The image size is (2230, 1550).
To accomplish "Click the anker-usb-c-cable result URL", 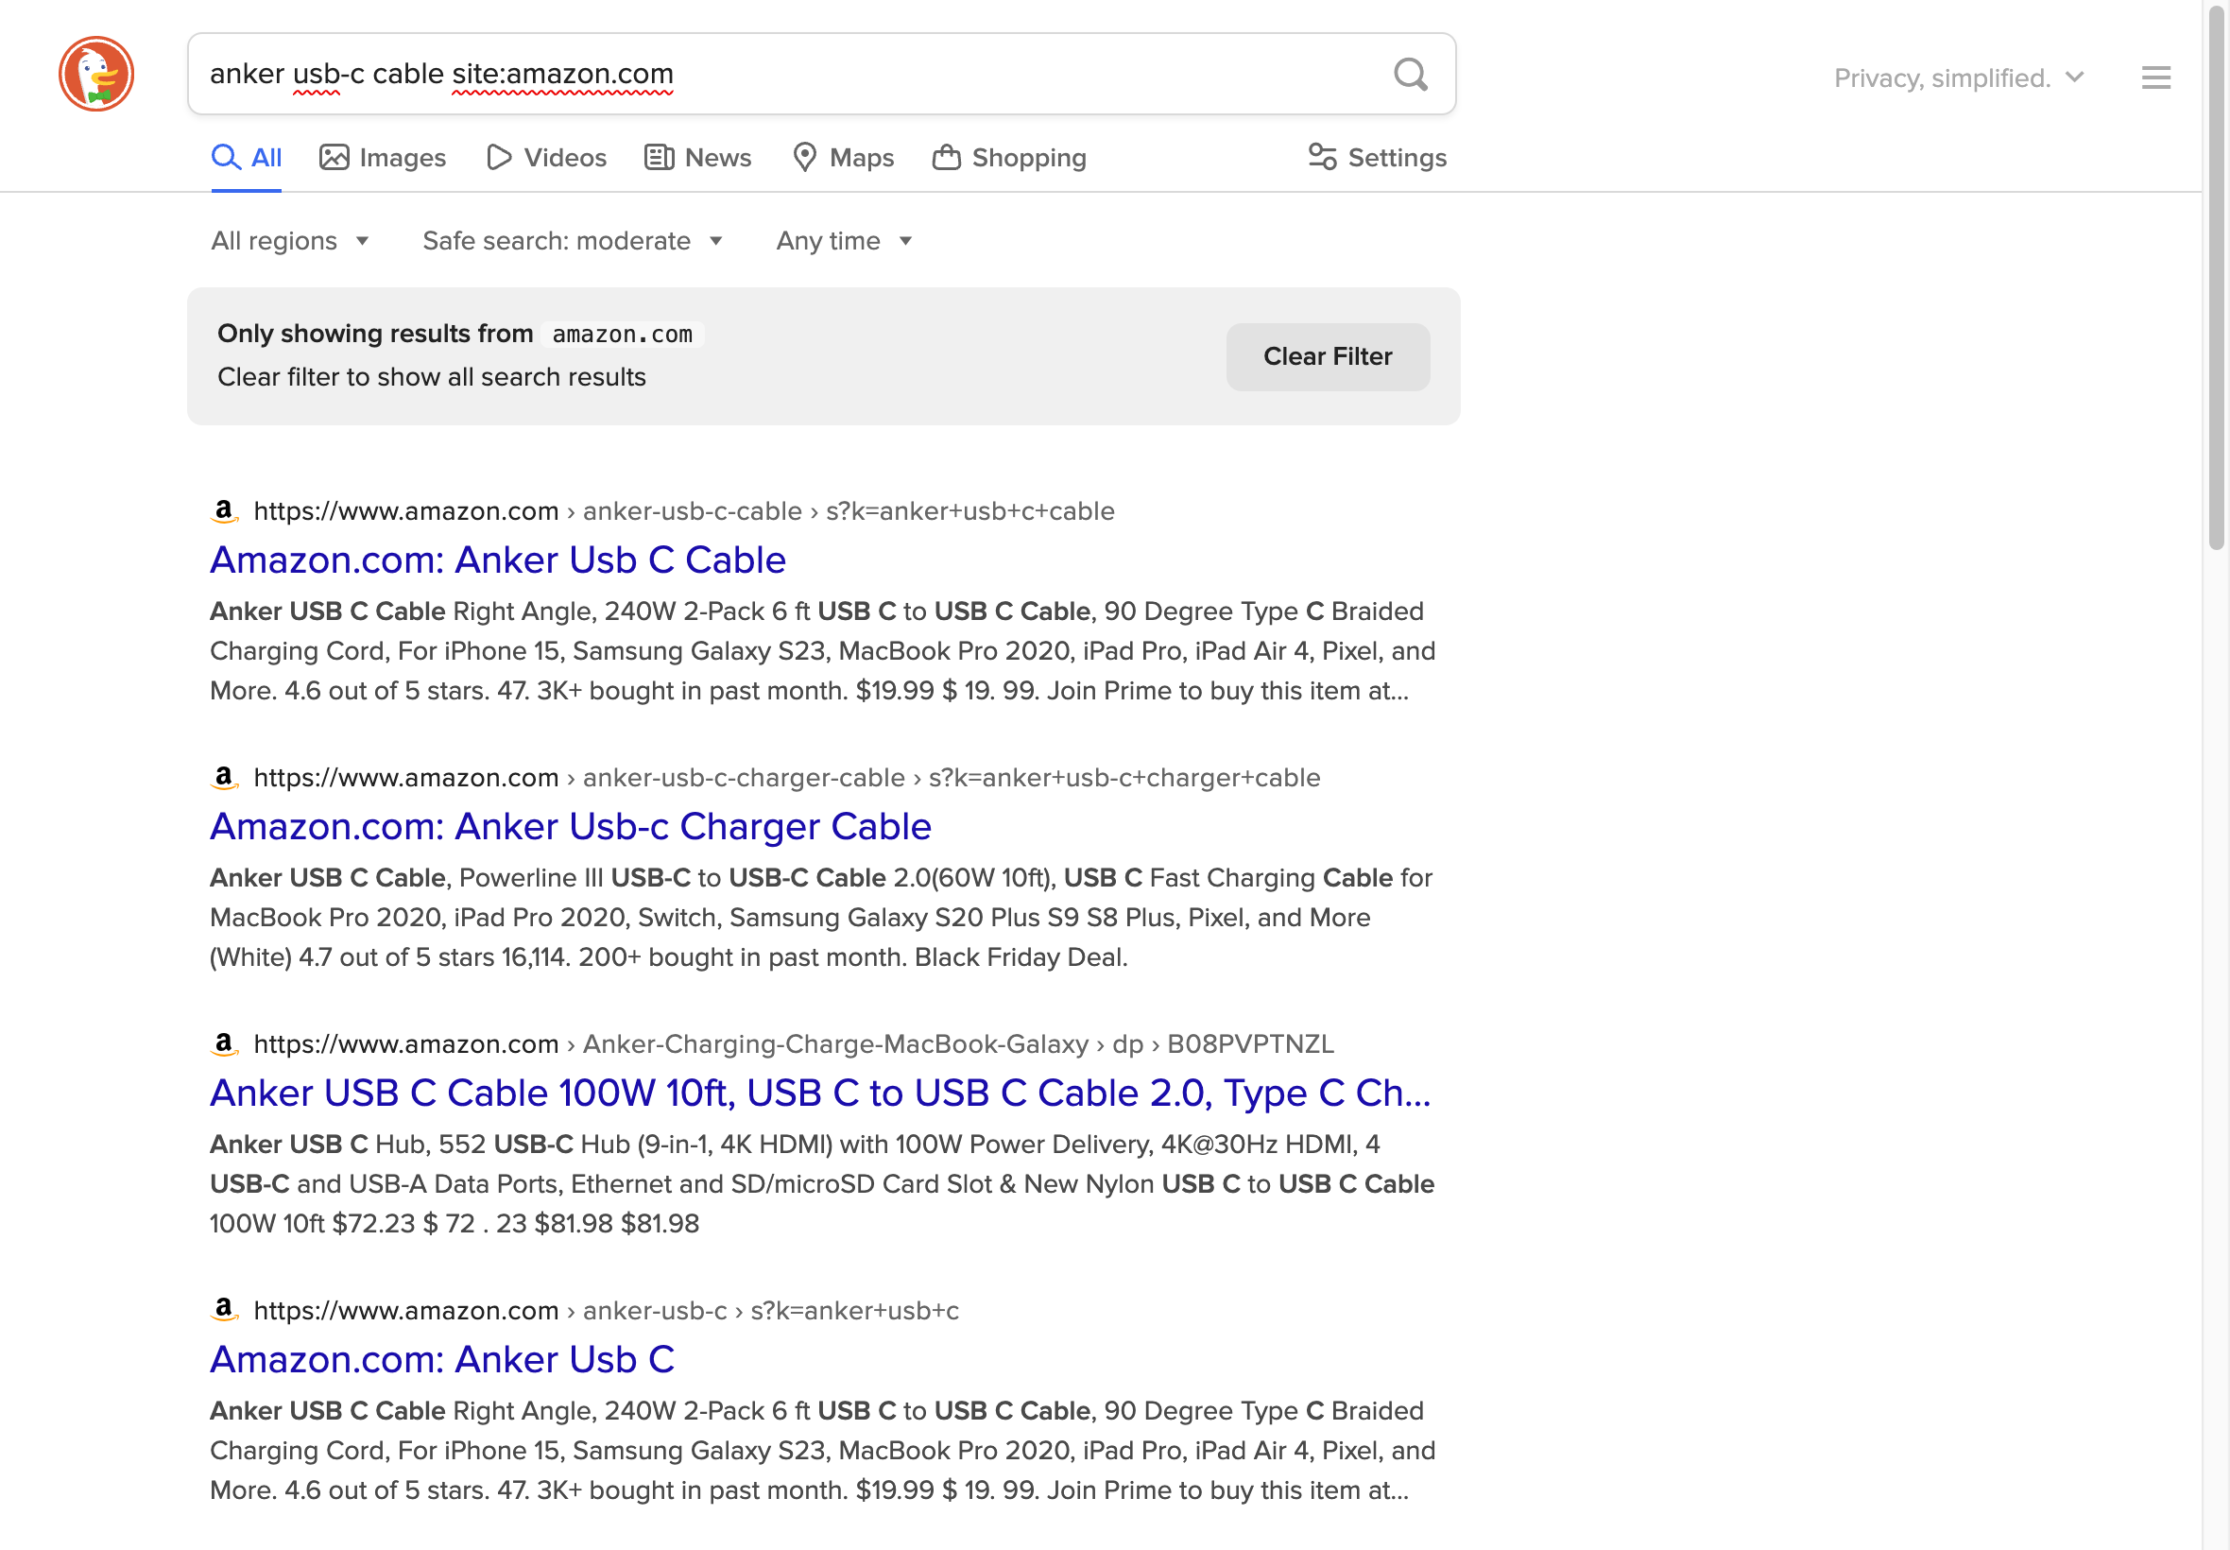I will (x=684, y=511).
